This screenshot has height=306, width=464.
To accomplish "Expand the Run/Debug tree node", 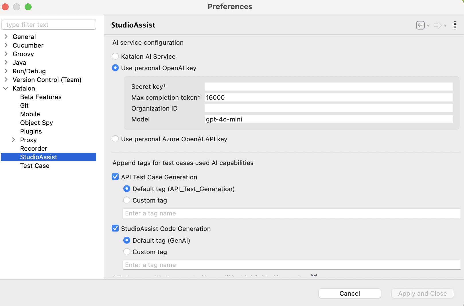I will [6, 71].
